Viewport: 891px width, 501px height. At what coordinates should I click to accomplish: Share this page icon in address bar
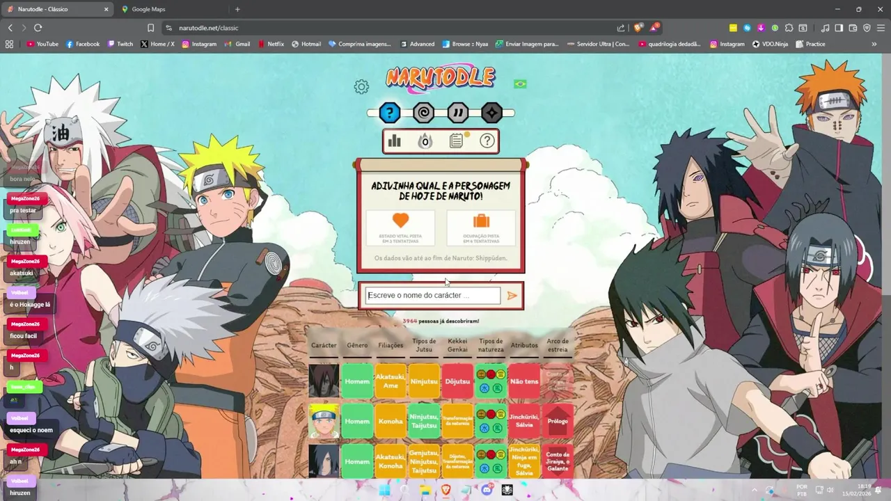(x=621, y=28)
